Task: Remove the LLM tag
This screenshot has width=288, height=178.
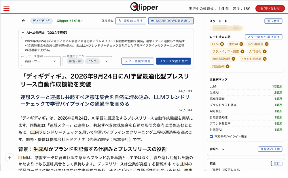Action: tap(222, 44)
